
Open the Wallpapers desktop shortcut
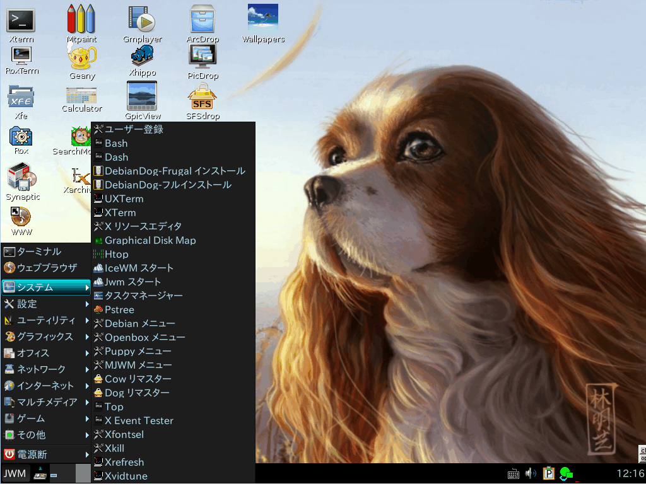[x=263, y=23]
